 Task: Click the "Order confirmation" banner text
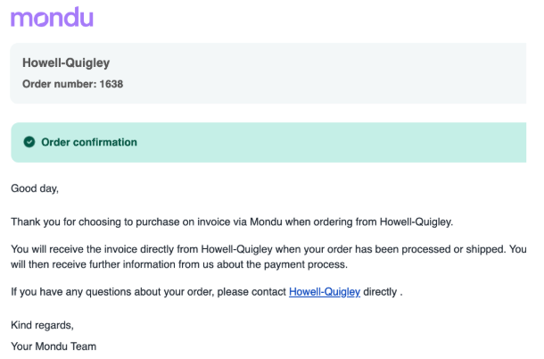tap(89, 142)
